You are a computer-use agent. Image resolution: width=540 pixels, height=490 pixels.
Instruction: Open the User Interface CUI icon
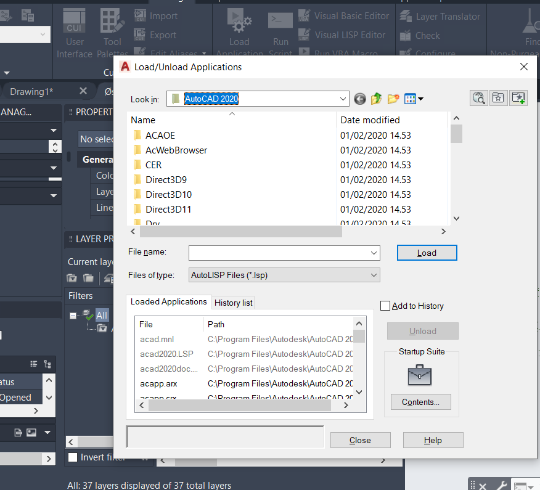(x=74, y=22)
